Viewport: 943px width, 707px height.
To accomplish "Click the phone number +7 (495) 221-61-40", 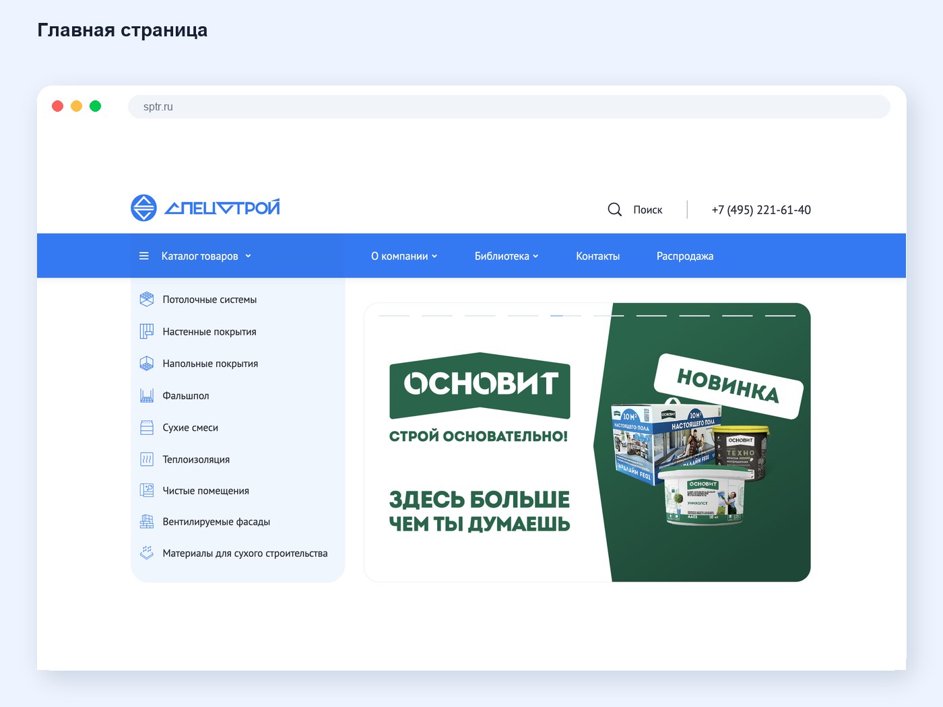I will (761, 209).
